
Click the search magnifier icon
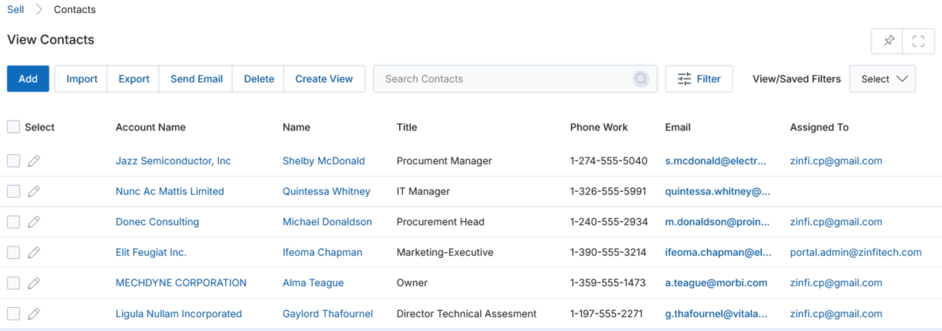click(x=641, y=79)
